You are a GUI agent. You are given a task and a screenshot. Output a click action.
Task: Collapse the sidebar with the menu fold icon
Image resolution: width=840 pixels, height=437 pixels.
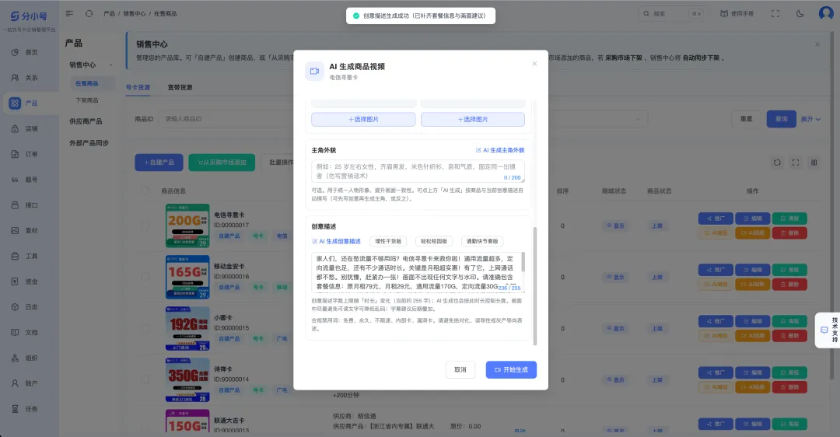[x=69, y=13]
